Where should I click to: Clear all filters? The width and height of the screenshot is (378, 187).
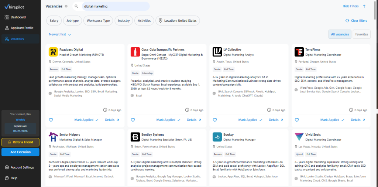pos(356,21)
